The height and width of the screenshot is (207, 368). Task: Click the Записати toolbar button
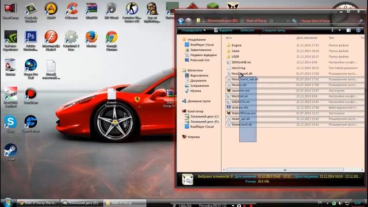[x=247, y=30]
